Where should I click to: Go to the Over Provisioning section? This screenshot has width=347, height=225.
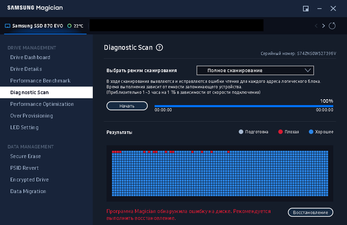(x=32, y=115)
